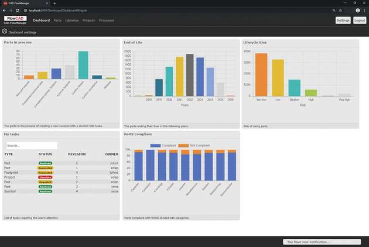Click the browser address bar URL

(x=57, y=11)
